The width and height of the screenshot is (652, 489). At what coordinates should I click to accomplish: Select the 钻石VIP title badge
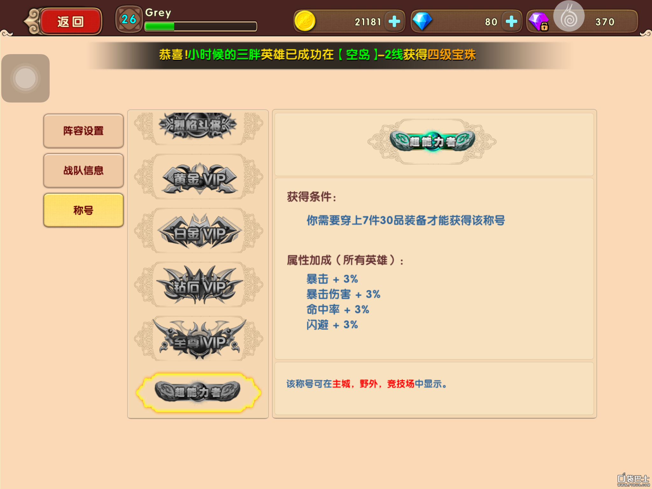(x=199, y=285)
